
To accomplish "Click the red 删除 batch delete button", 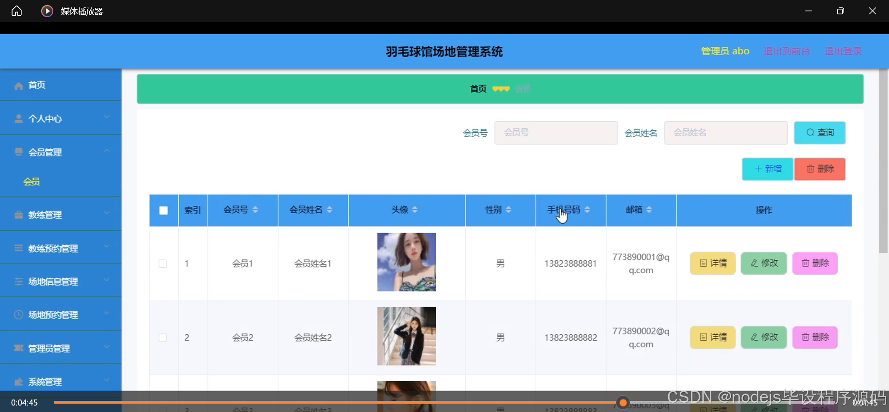I will 820,169.
